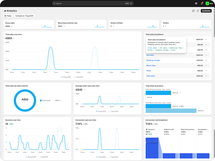
Task: Open Total sales link in breakdown
Action: [x=150, y=76]
